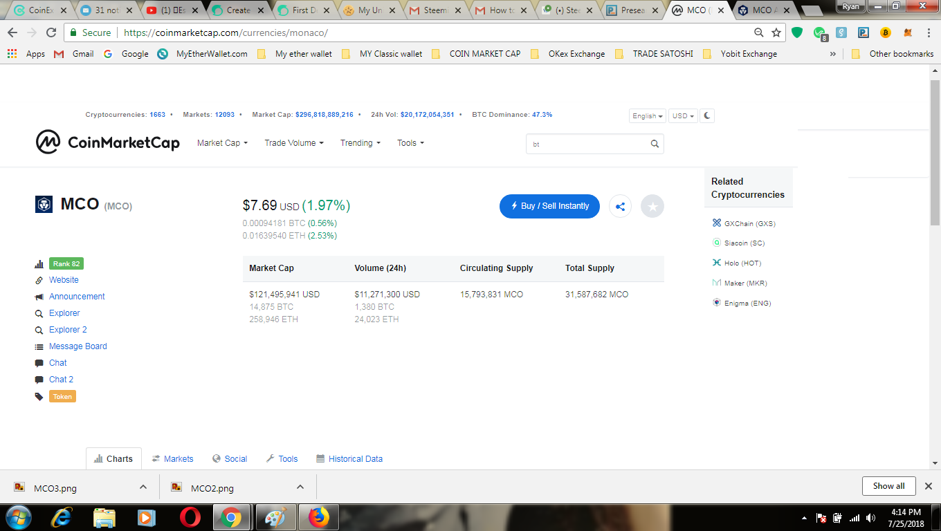Click the orange Bitcoin extension icon
Screen dimensions: 941x531
click(885, 32)
